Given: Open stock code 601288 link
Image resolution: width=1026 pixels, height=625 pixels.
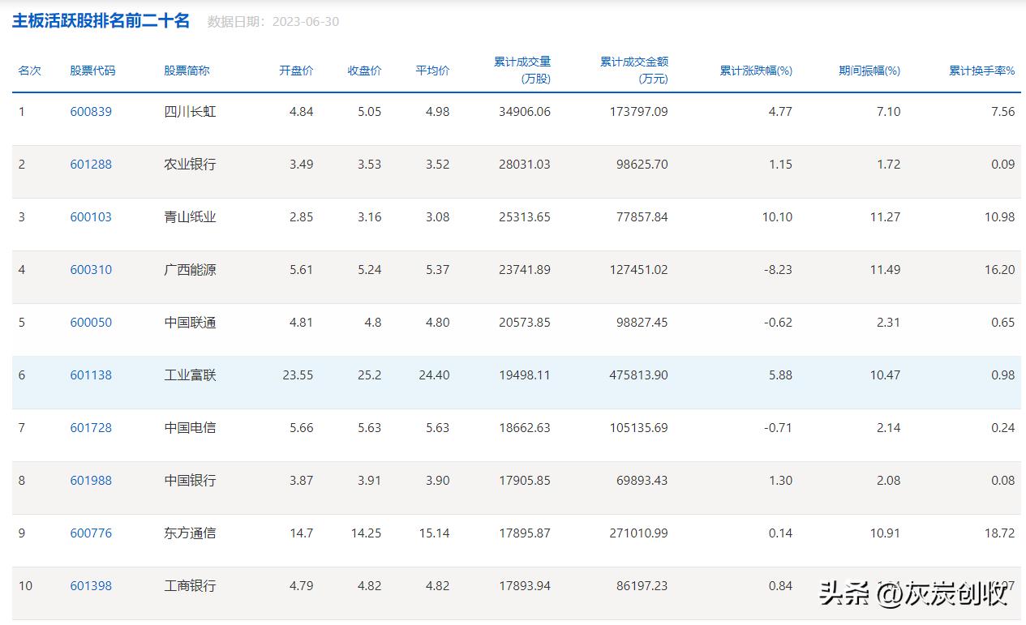Looking at the screenshot, I should (91, 165).
